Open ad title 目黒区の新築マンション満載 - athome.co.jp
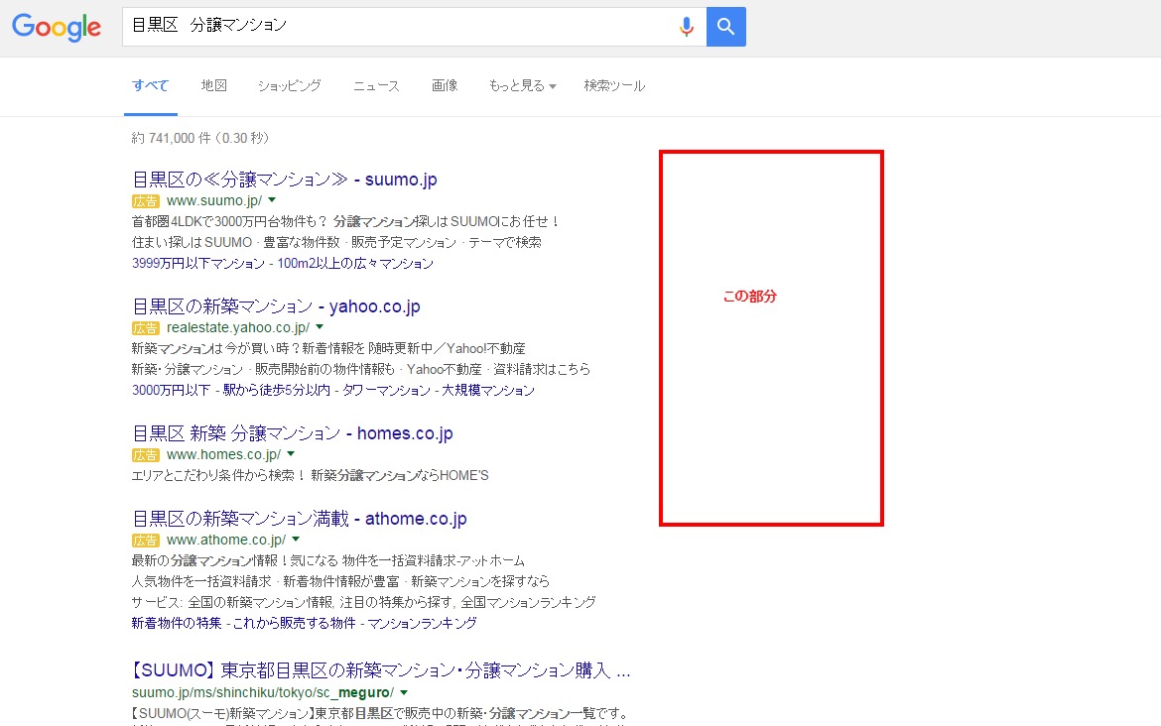Viewport: 1161px width, 726px height. (299, 519)
